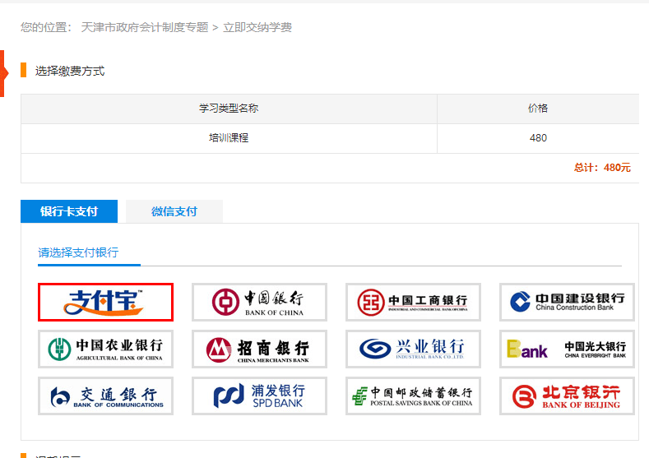Click the 价格 column header
The width and height of the screenshot is (649, 458).
pos(538,109)
